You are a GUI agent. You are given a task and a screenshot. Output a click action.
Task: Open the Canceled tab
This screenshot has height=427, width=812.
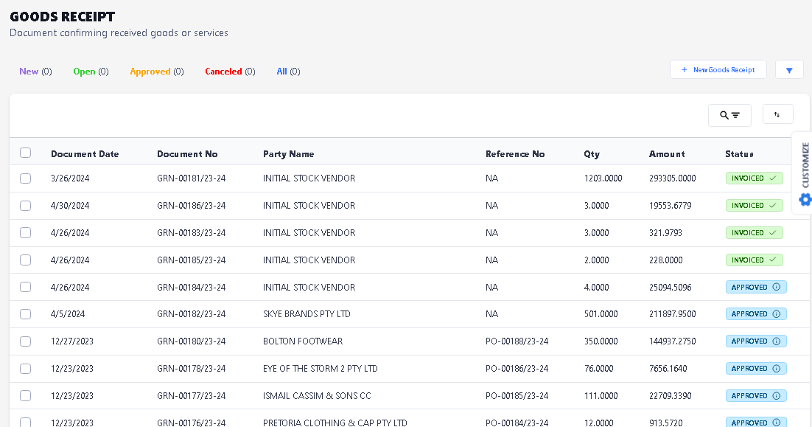(x=223, y=72)
